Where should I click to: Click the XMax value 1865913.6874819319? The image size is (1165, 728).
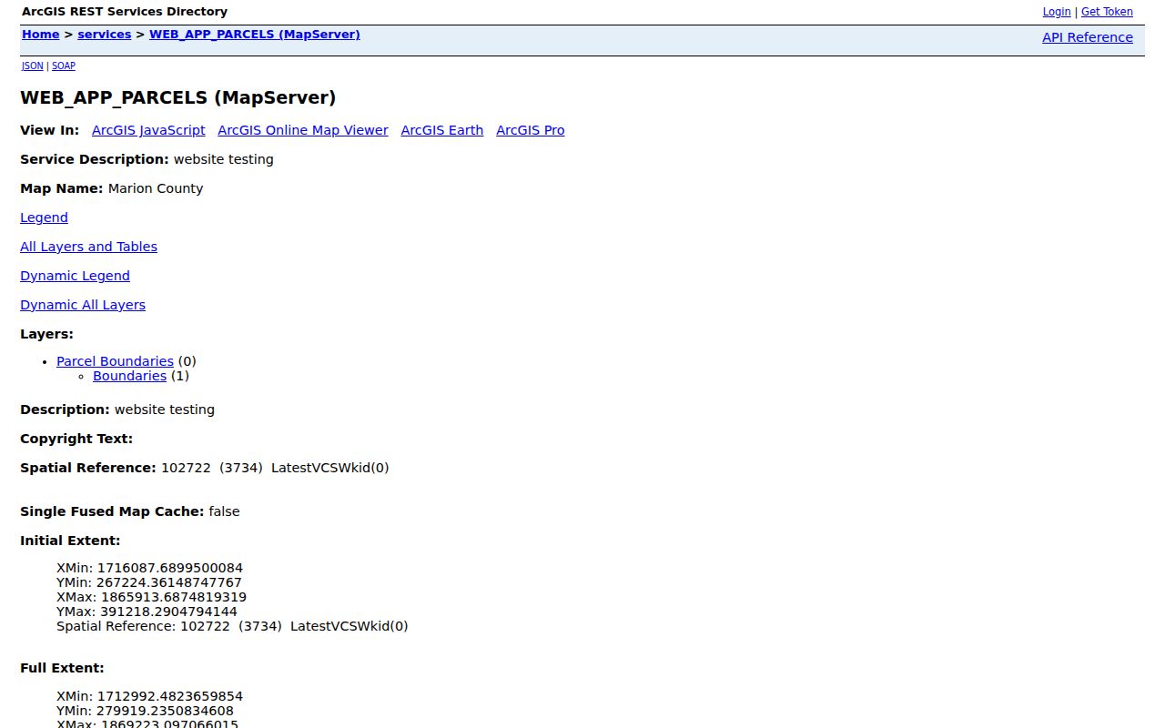(174, 597)
